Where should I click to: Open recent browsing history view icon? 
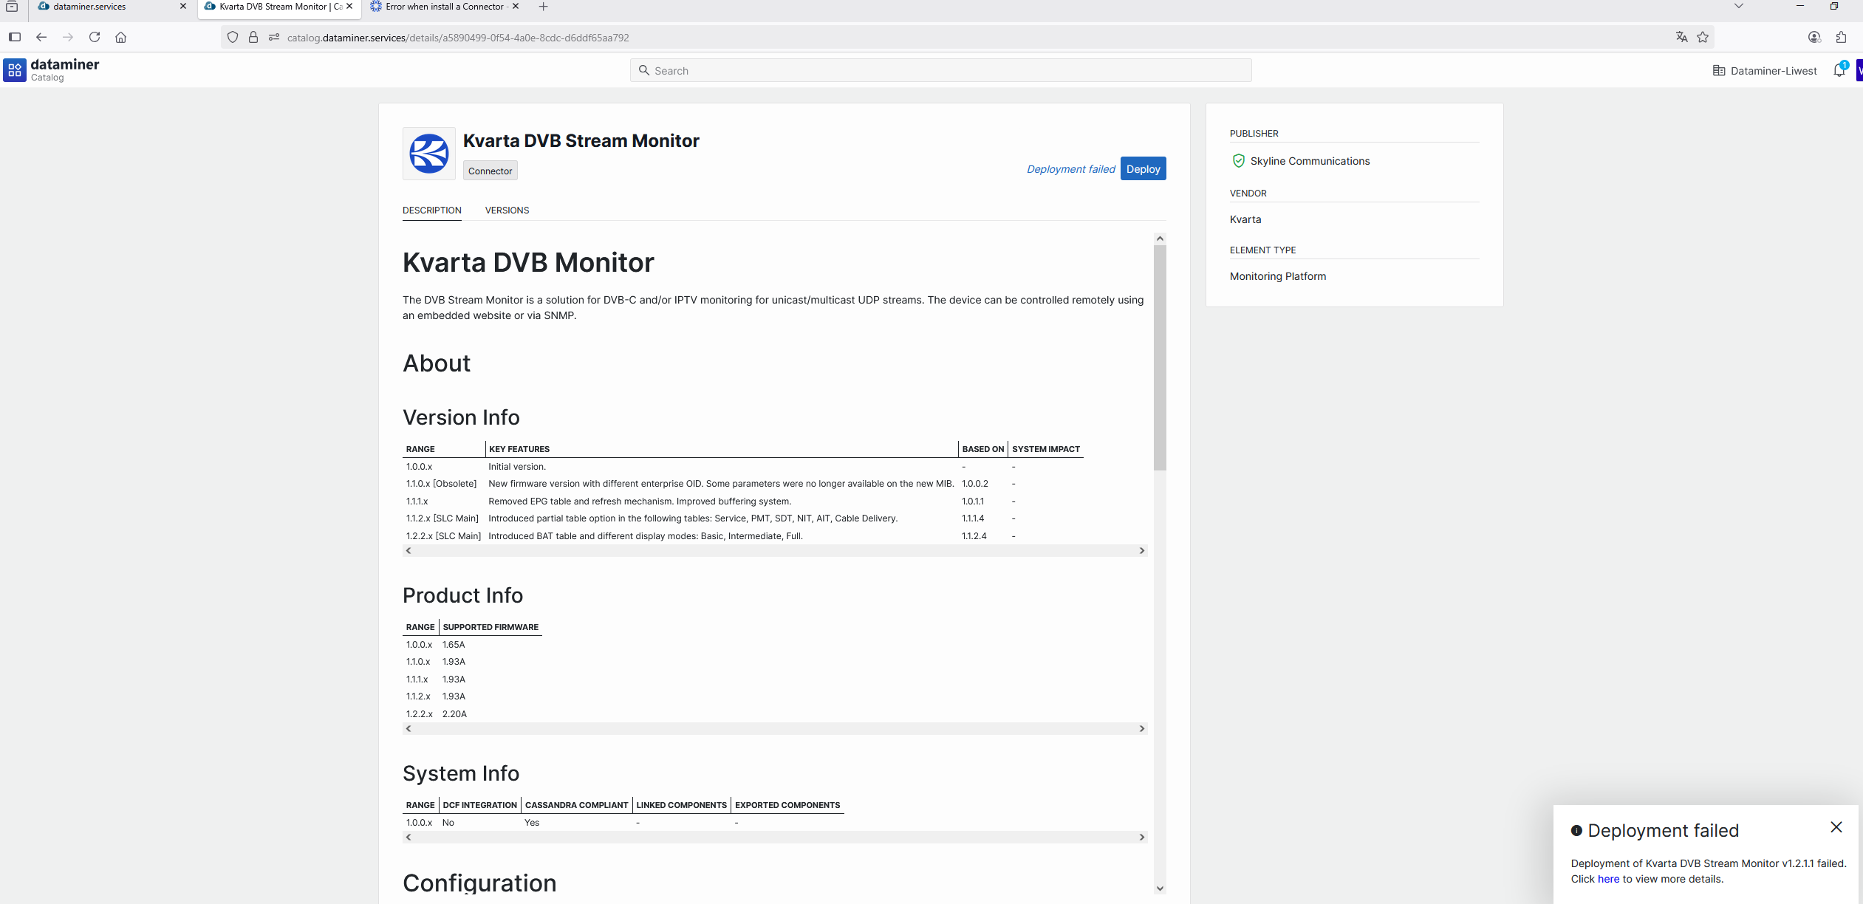[12, 7]
